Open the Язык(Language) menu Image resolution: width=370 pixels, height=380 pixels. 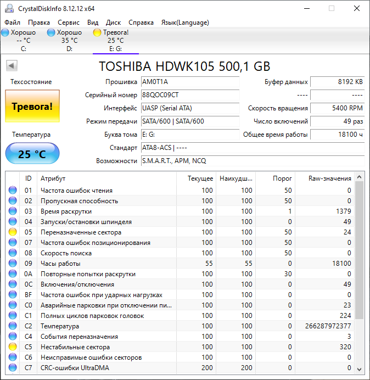click(x=185, y=23)
